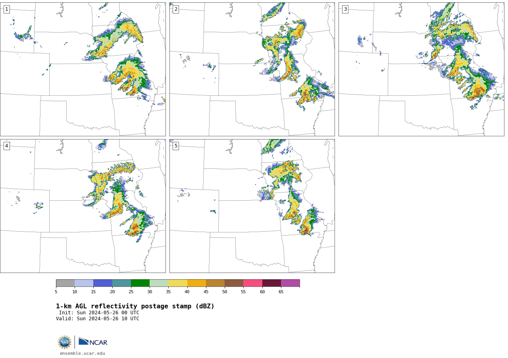Viewport: 508px width, 358px height.
Task: Click the 1-km AGL reflectivity title
Action: pyautogui.click(x=135, y=306)
